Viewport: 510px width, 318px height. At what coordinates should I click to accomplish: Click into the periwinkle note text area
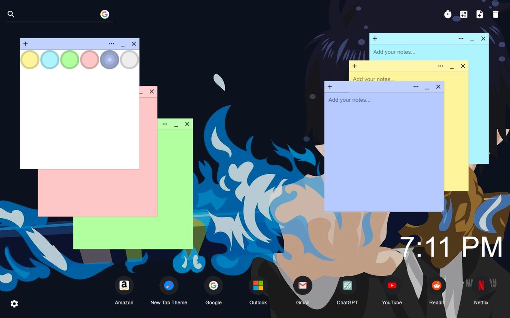[x=384, y=152]
